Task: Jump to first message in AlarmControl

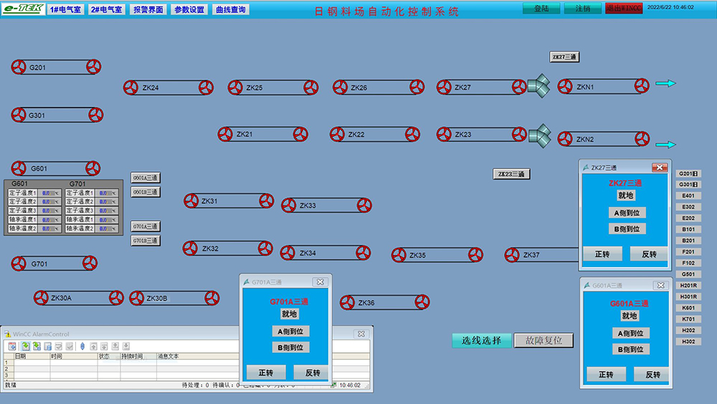Action: click(93, 347)
